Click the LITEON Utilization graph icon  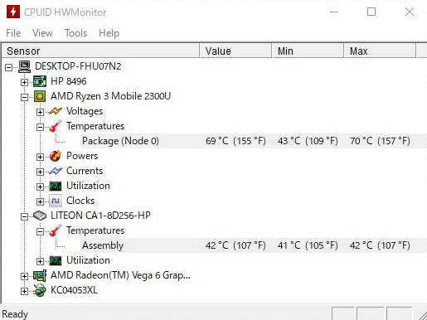click(56, 260)
